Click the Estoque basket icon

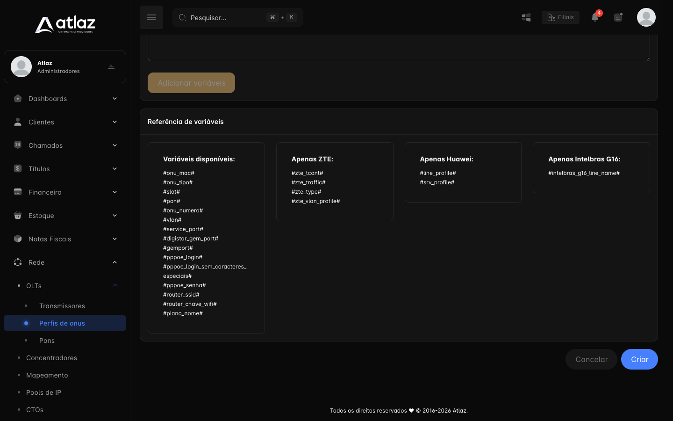pos(18,216)
